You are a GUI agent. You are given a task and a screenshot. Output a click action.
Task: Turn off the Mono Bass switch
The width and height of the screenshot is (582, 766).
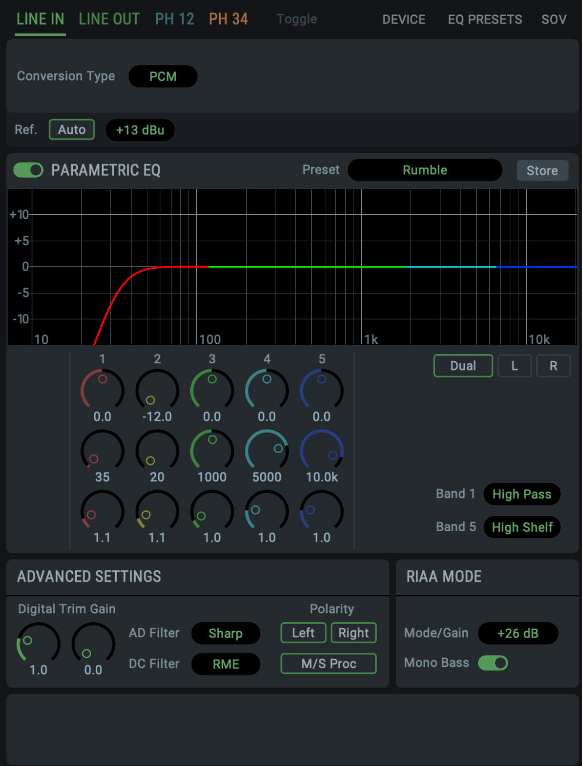coord(493,663)
